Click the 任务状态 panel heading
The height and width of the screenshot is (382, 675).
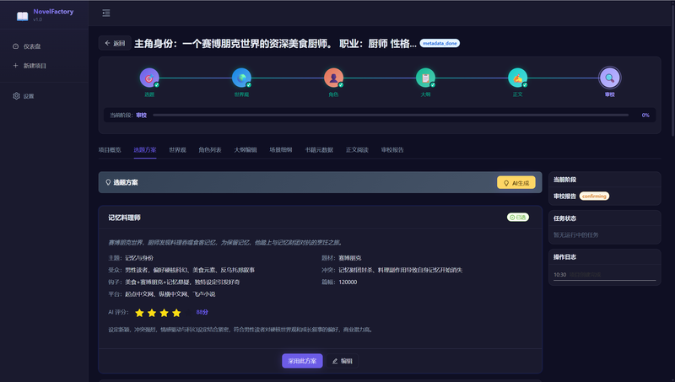[564, 218]
